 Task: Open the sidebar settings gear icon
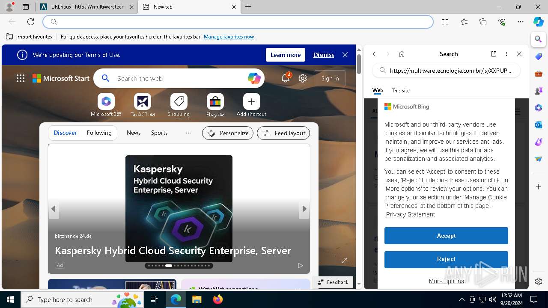click(x=539, y=281)
